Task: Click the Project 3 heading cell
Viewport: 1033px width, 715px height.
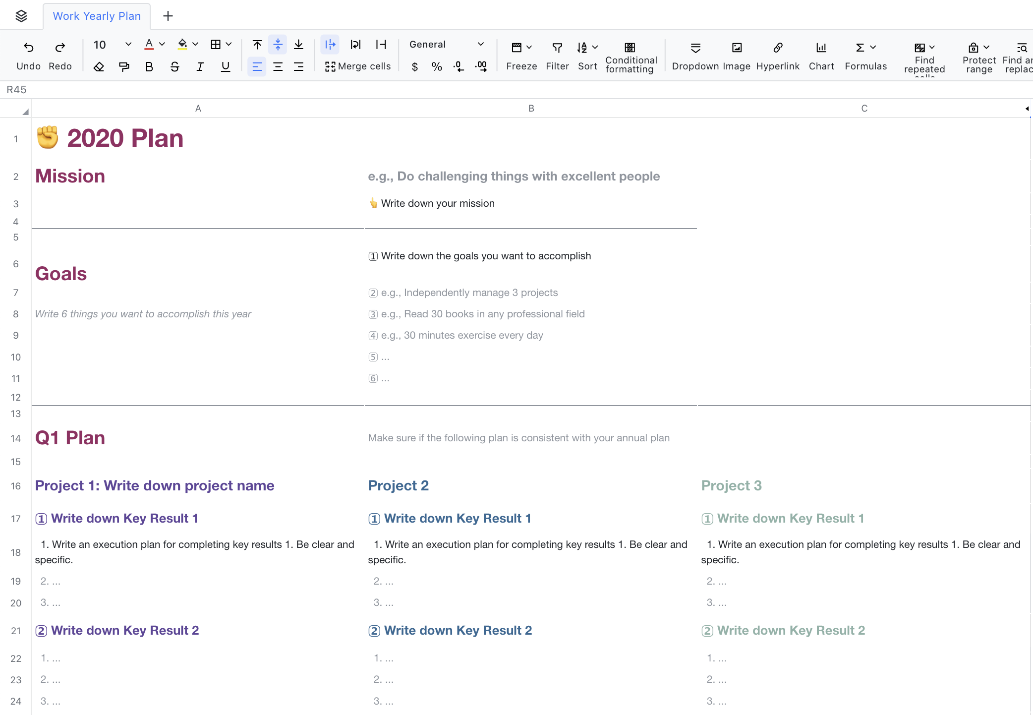Action: coord(864,486)
